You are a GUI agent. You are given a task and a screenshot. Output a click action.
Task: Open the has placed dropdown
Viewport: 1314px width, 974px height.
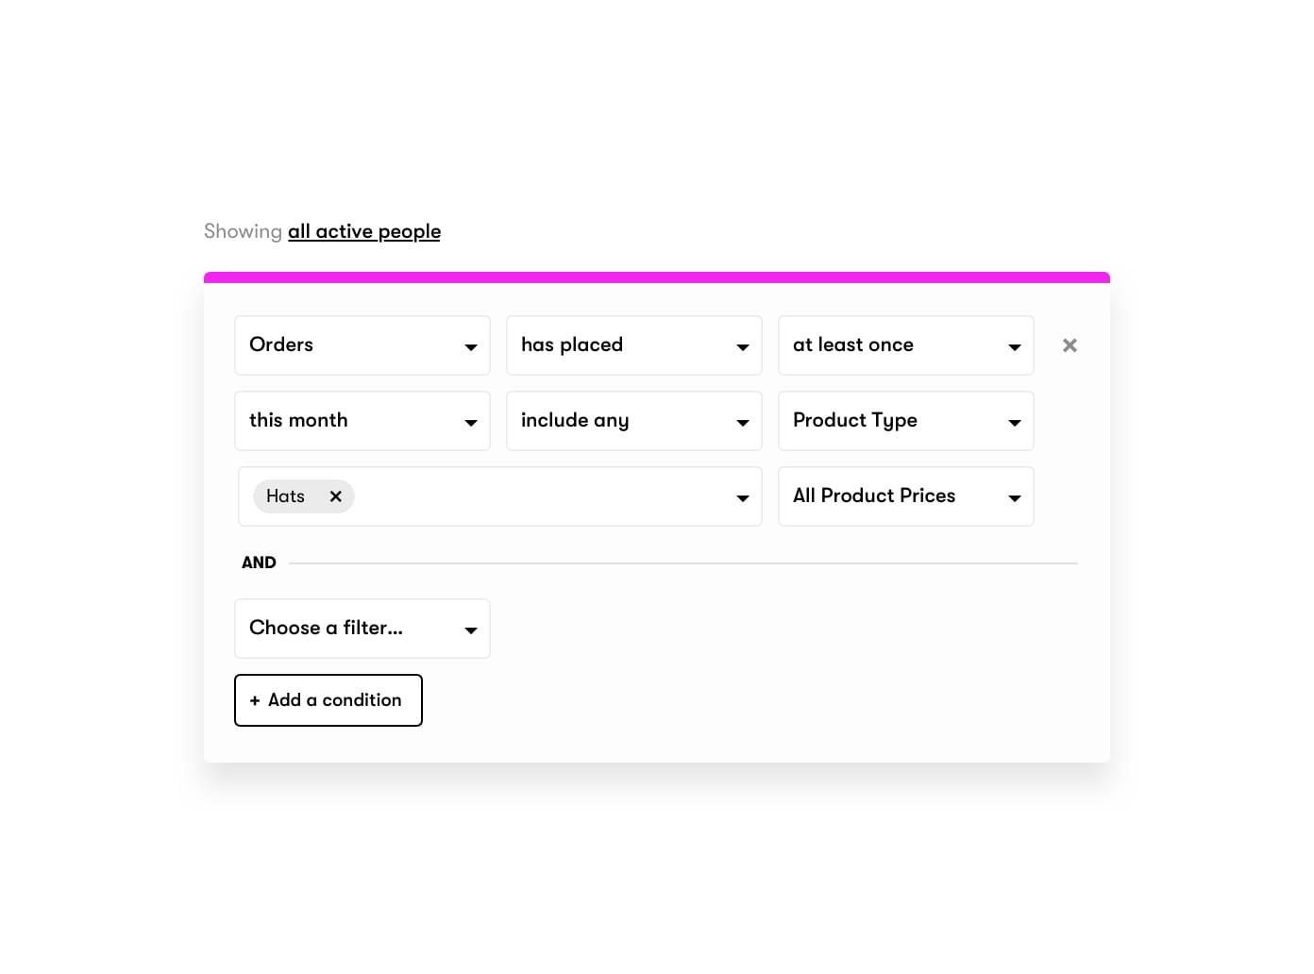point(634,345)
